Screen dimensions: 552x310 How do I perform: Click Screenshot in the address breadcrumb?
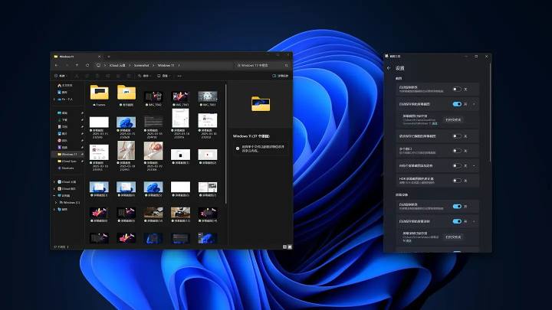pyautogui.click(x=142, y=65)
